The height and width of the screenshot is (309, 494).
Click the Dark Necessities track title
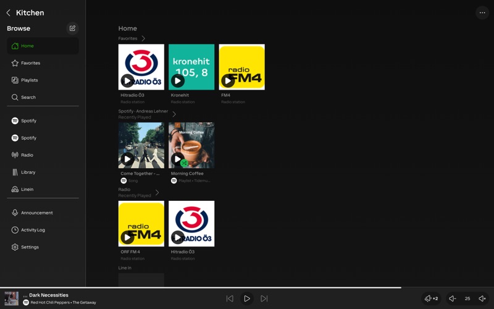tap(49, 295)
